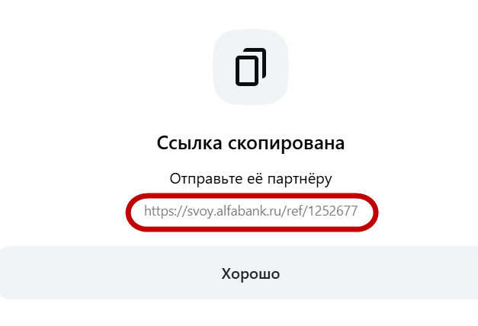The image size is (478, 326).
Task: Click the subtitle Отправьте её партнёру
Action: point(251,179)
